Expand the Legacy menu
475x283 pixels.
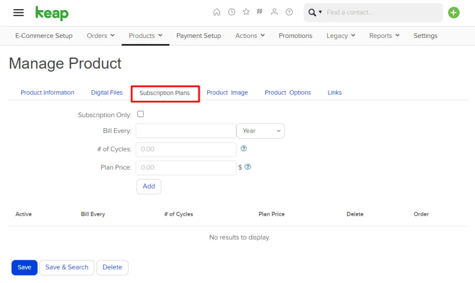(341, 36)
